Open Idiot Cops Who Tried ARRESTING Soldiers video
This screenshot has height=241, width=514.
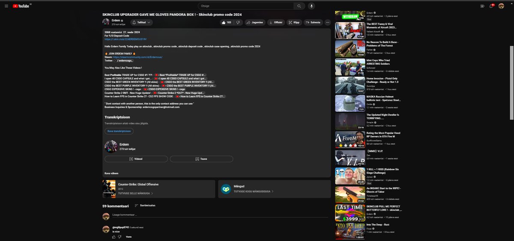tap(350, 67)
